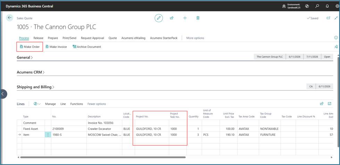Click the MOSCOW Swivel Chair description cell

coord(104,135)
